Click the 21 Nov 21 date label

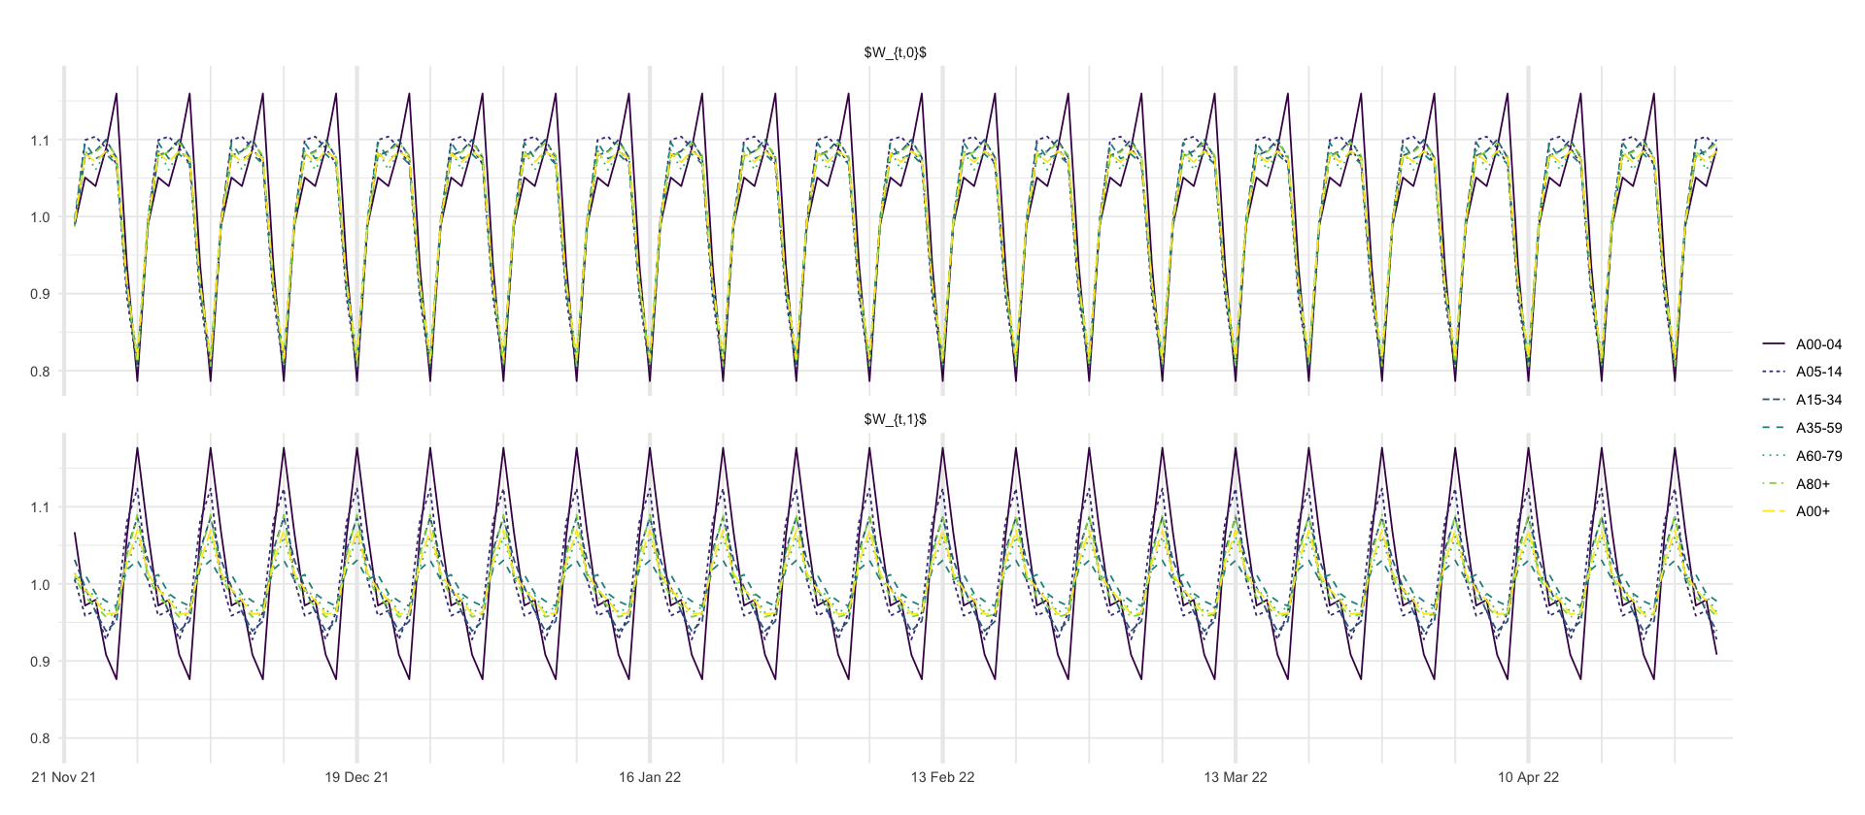tap(64, 777)
